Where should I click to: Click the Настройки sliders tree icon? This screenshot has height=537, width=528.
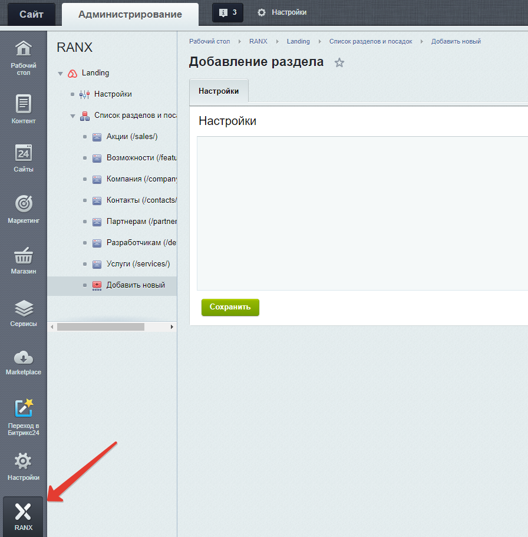85,94
